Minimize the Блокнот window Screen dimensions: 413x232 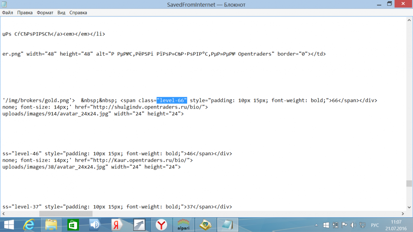(x=379, y=4)
